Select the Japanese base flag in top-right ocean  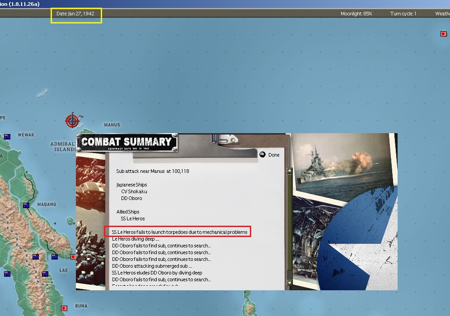point(444,34)
